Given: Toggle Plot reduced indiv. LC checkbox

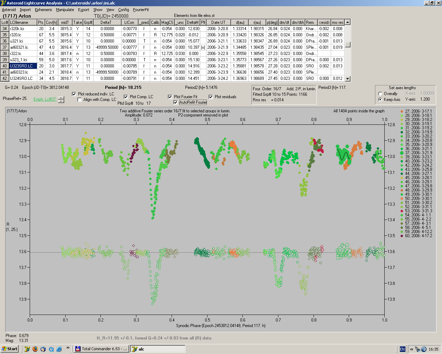Looking at the screenshot, I should click(74, 94).
